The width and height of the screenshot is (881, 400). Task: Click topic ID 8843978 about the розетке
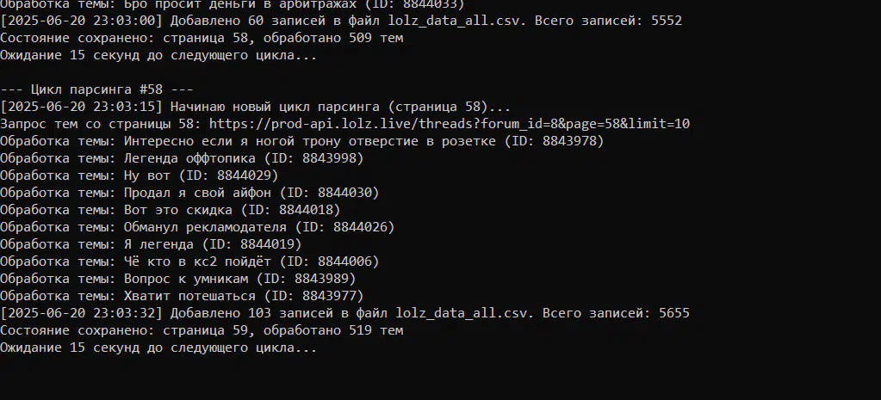[x=569, y=141]
